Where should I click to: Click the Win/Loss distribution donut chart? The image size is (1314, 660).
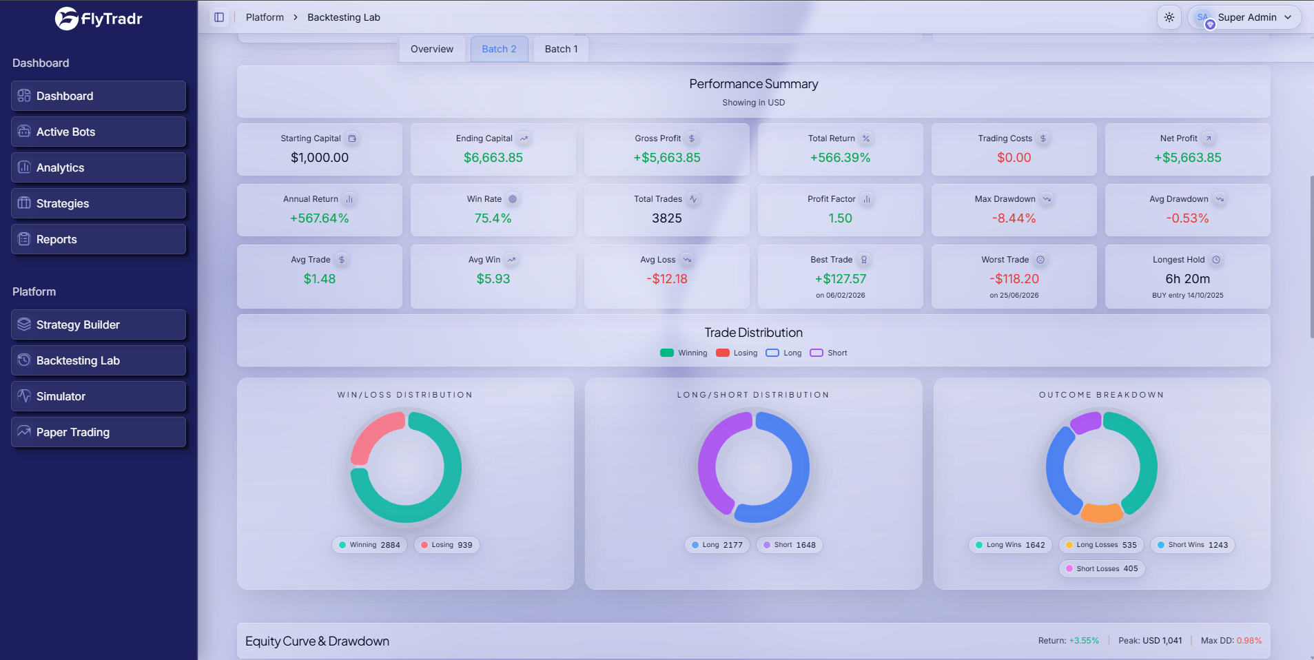click(406, 467)
